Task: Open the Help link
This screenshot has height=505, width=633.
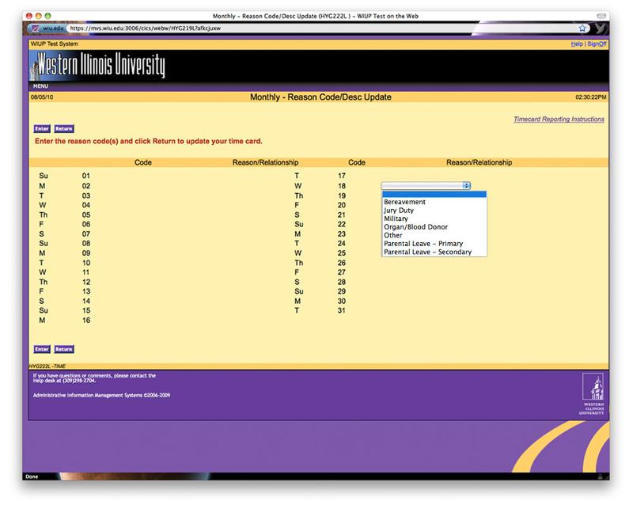Action: tap(577, 44)
